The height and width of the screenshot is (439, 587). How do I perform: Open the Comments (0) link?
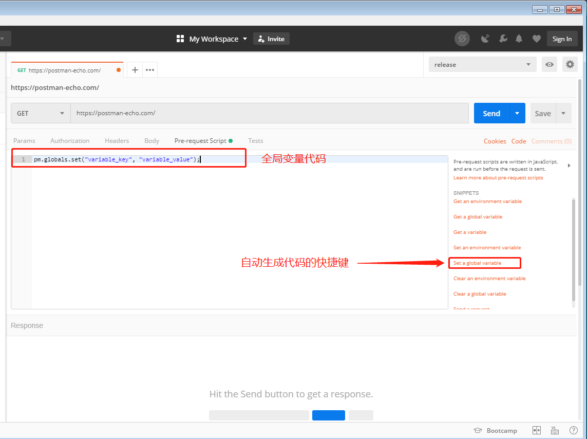551,141
